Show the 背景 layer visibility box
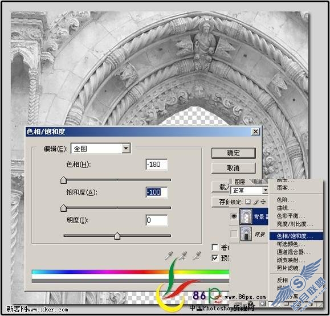The height and width of the screenshot is (316, 330). click(234, 233)
